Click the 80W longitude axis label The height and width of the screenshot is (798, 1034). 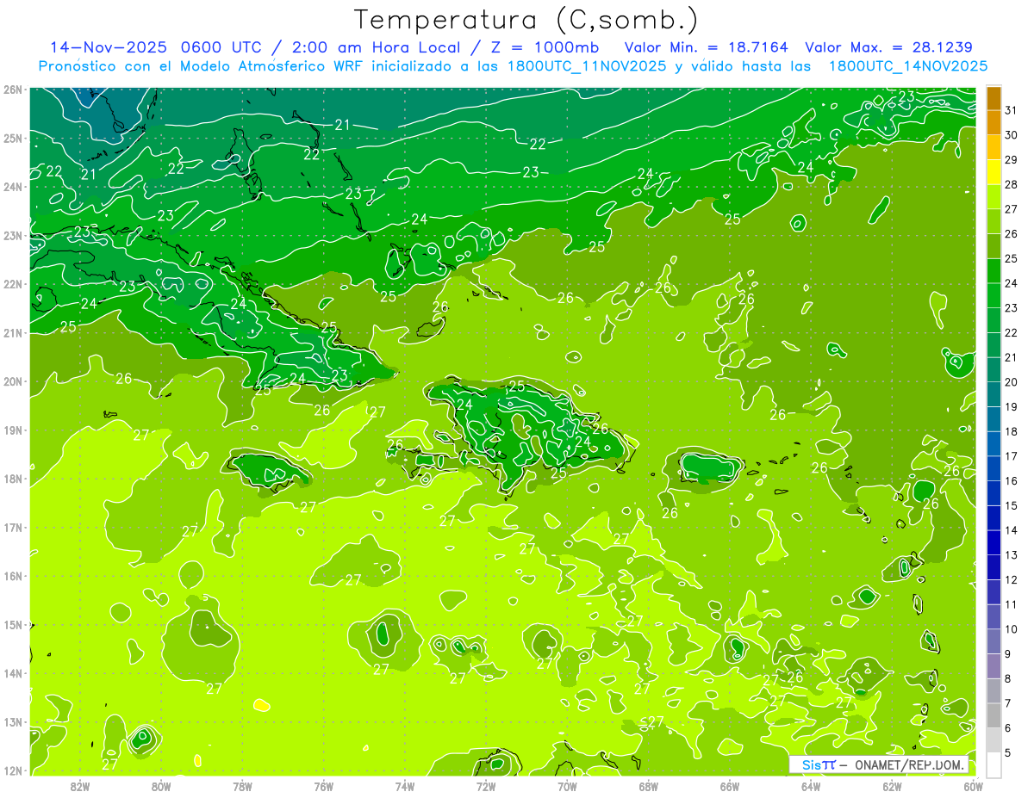(160, 786)
